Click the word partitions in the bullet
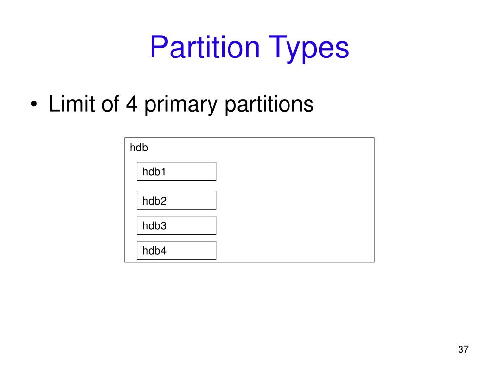Screen dimensions: 499x374 coord(269,105)
